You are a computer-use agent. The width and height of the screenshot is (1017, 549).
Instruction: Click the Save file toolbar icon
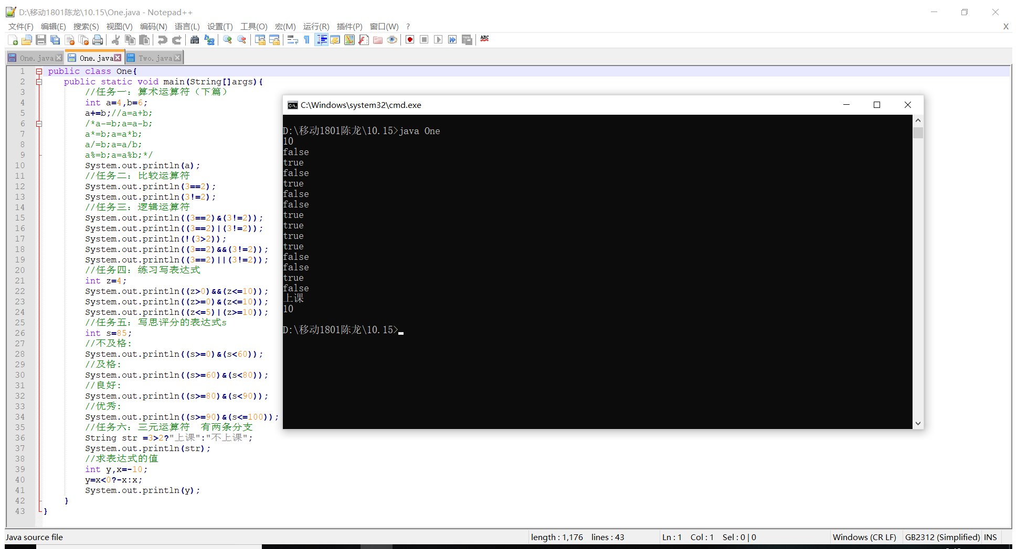(x=41, y=40)
